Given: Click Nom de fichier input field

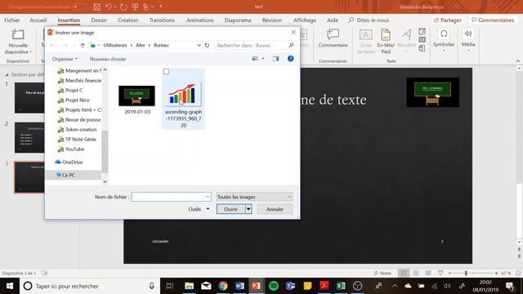Looking at the screenshot, I should point(171,197).
